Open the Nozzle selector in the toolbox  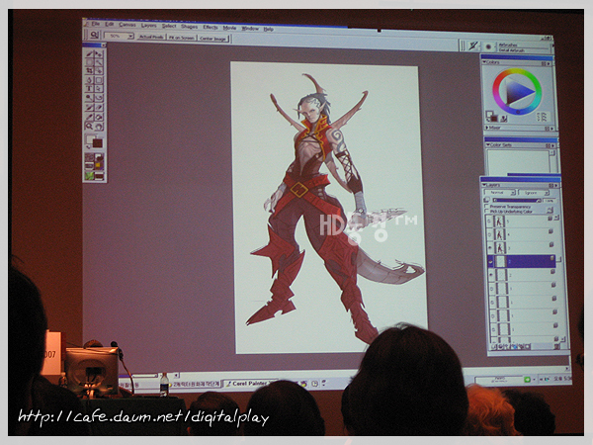99,176
